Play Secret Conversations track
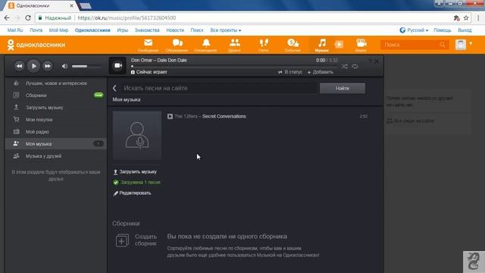The width and height of the screenshot is (485, 273). click(x=170, y=116)
